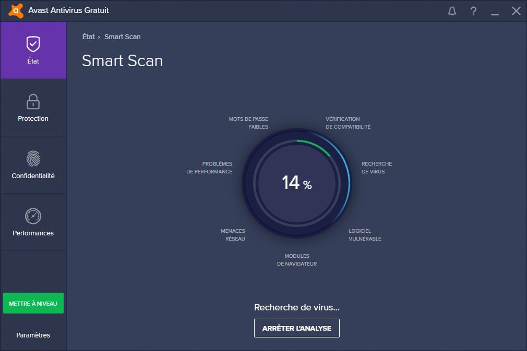Click the green Mettre à niveau button

click(x=33, y=303)
